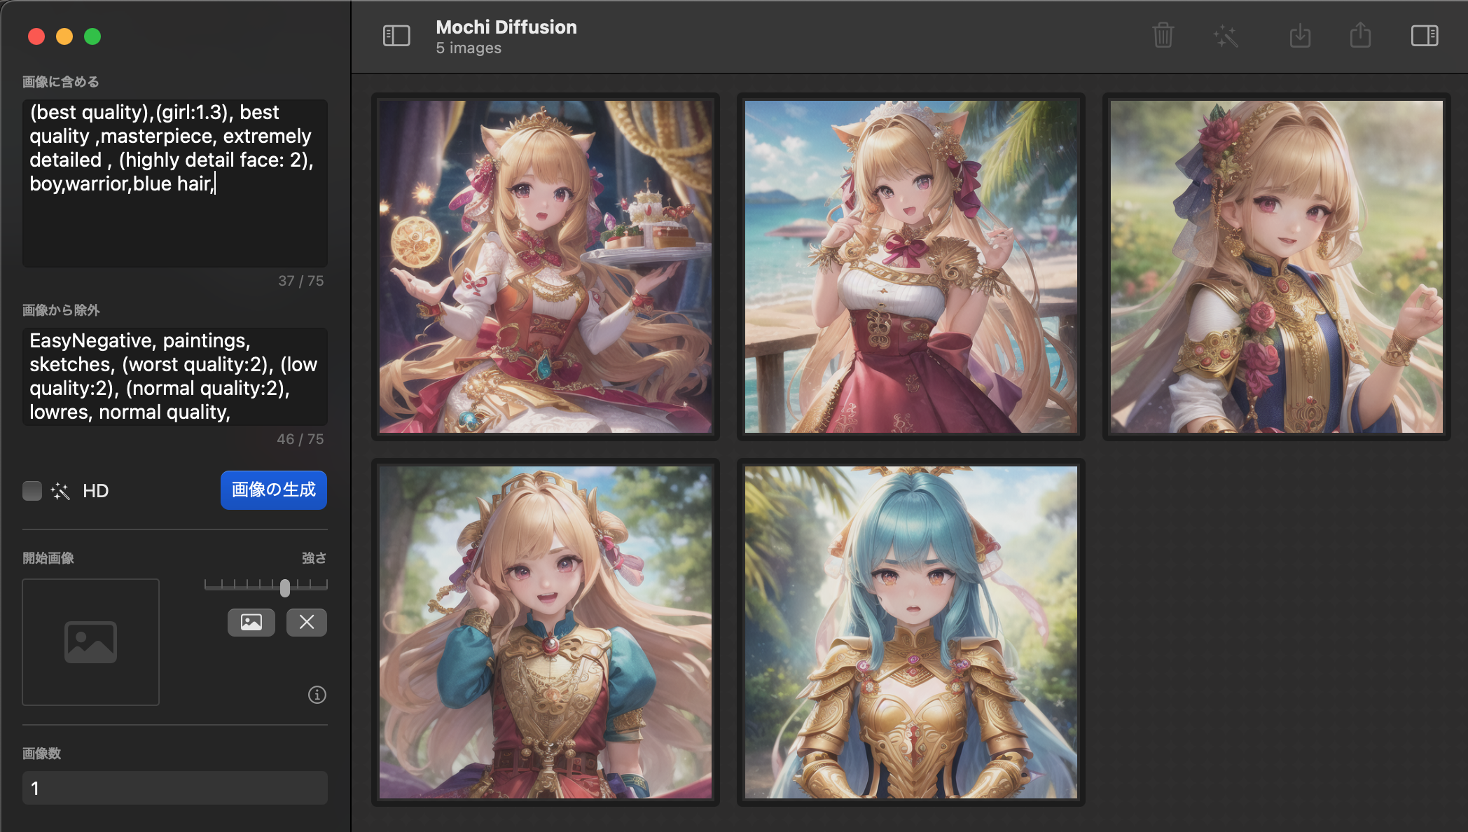Click the save image download icon

point(1300,36)
